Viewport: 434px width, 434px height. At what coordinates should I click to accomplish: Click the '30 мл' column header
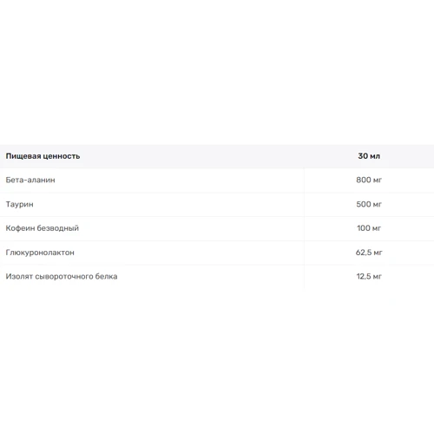pos(369,156)
